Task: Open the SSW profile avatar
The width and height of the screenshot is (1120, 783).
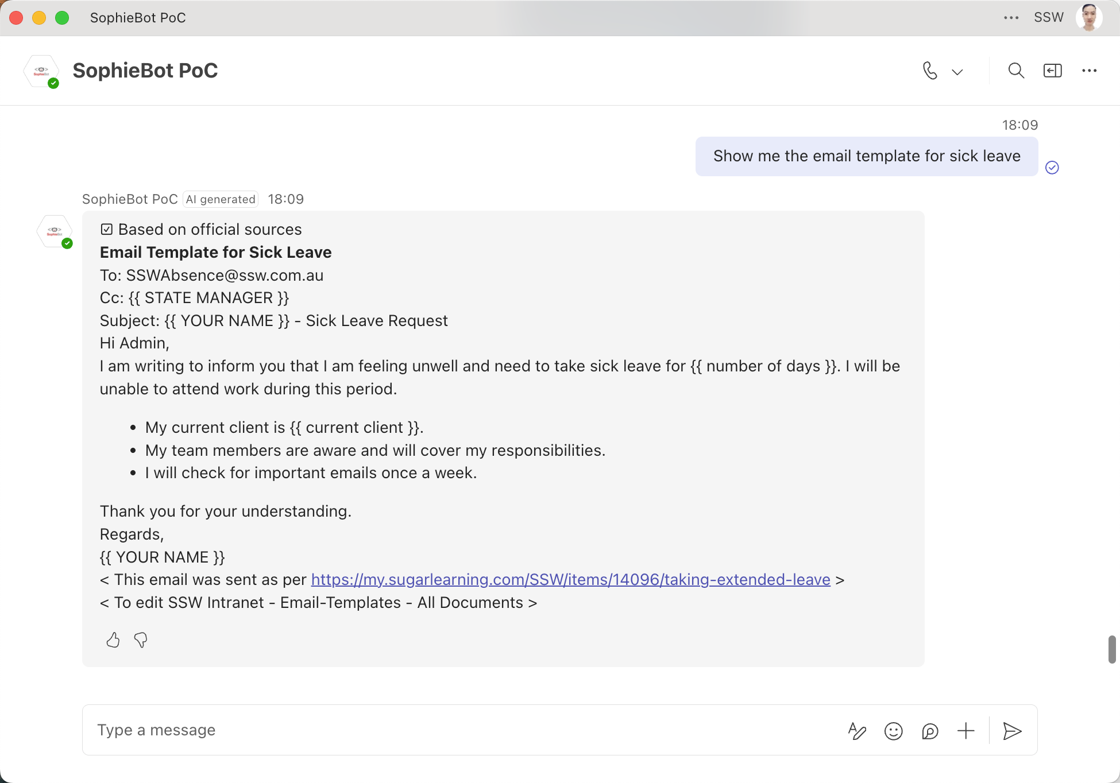Action: click(1089, 18)
